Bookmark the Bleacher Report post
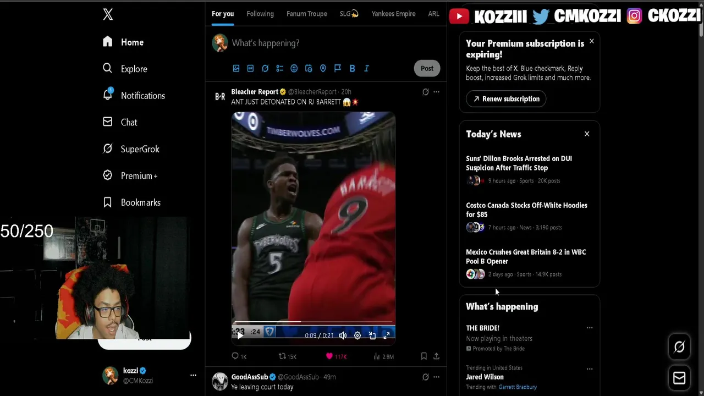This screenshot has width=704, height=396. pos(424,356)
